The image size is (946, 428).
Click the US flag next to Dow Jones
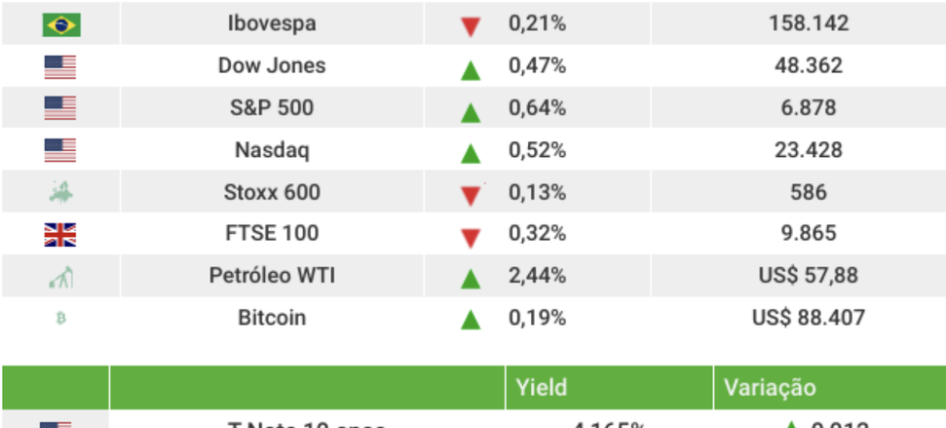point(60,67)
